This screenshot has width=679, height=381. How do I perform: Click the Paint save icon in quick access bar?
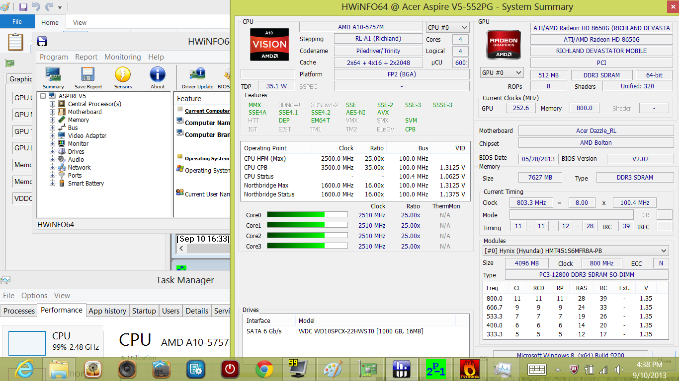point(23,7)
